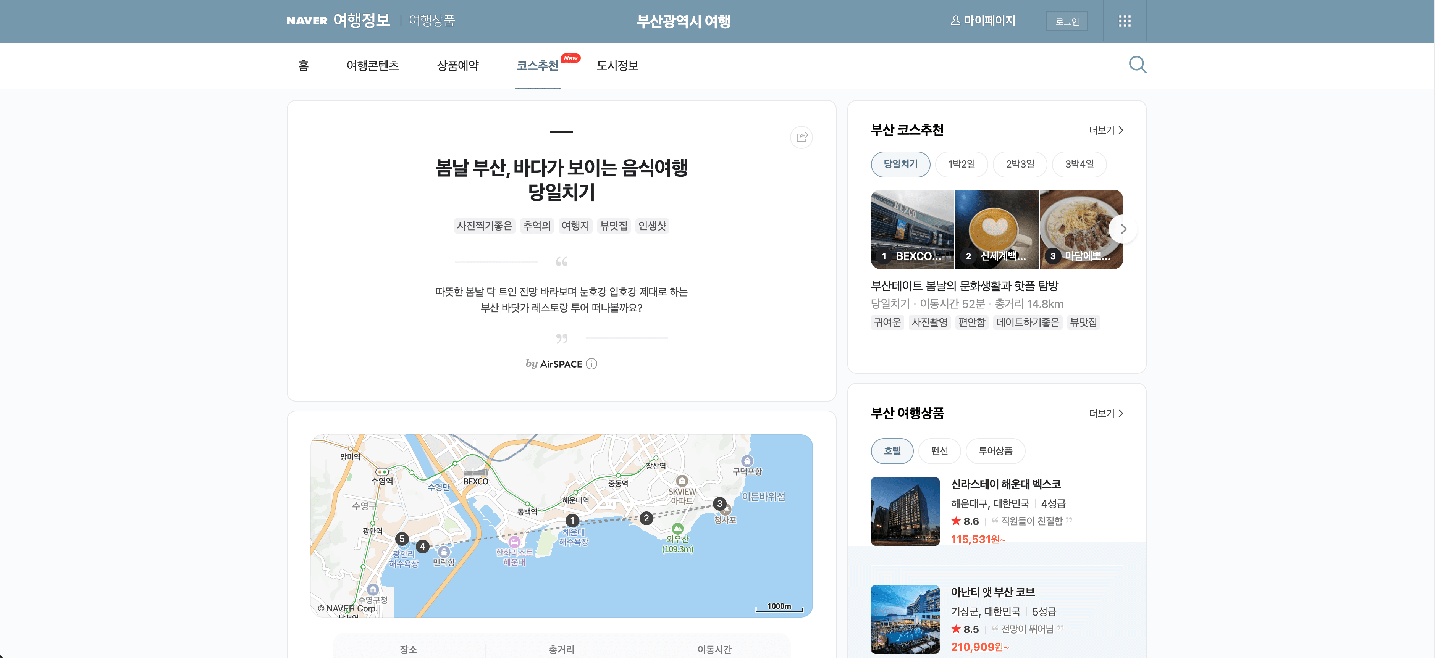Open 신라스테이 해운대 벡스코 hotel link
This screenshot has height=658, width=1435.
point(1005,484)
